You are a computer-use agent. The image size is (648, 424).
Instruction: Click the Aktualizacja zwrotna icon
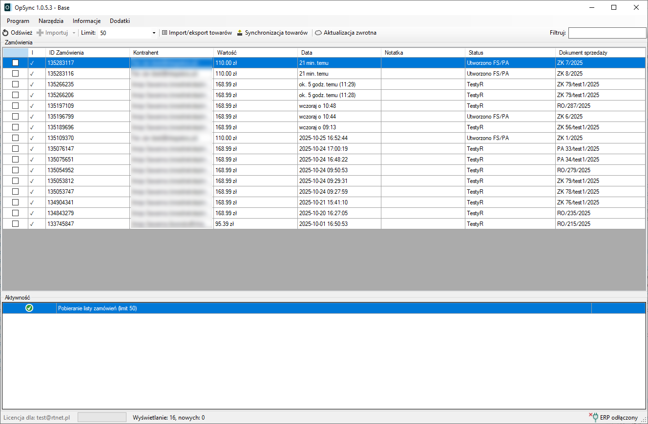pos(318,33)
